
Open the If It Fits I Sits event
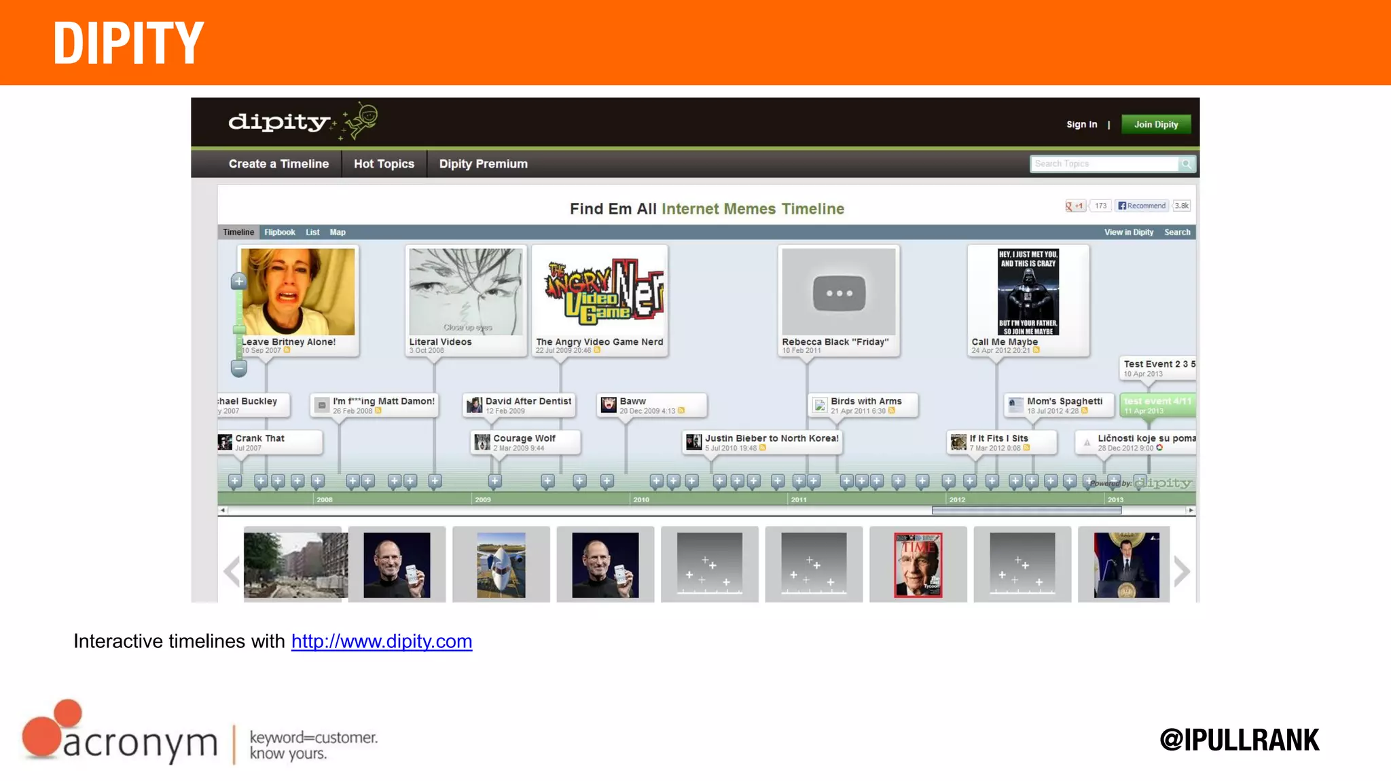point(1002,442)
